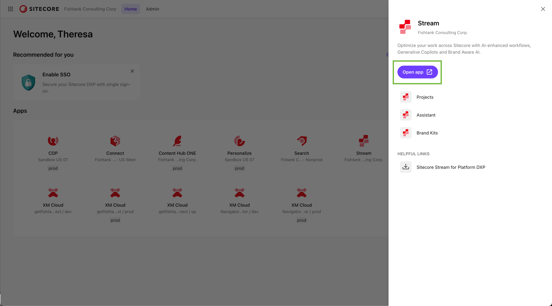Click the prod tag under CDP
This screenshot has width=552, height=306.
pyautogui.click(x=53, y=168)
